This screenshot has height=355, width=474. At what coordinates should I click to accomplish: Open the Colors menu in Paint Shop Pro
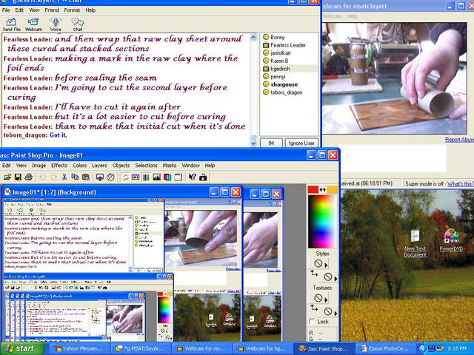pyautogui.click(x=79, y=166)
